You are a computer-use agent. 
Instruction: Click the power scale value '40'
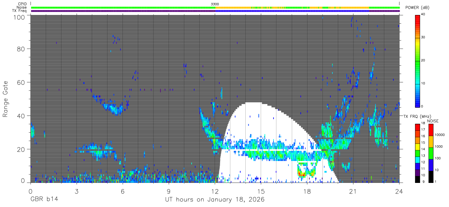pyautogui.click(x=424, y=14)
